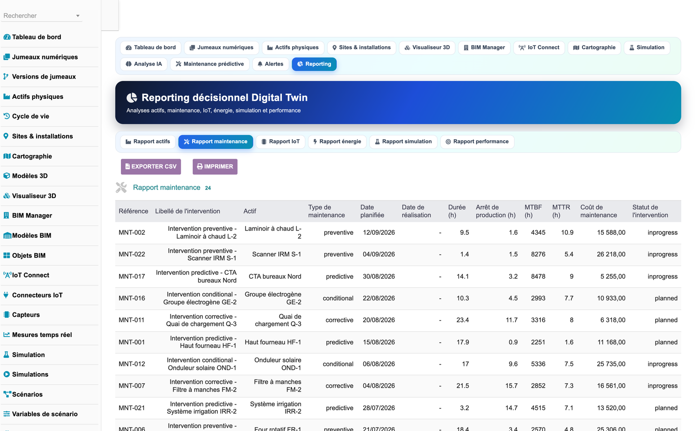Click the IMPRIMER button
The height and width of the screenshot is (431, 696).
[215, 167]
